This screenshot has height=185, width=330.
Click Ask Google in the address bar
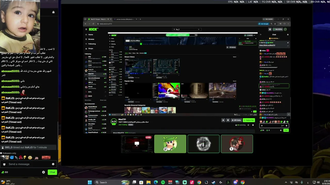point(263,24)
